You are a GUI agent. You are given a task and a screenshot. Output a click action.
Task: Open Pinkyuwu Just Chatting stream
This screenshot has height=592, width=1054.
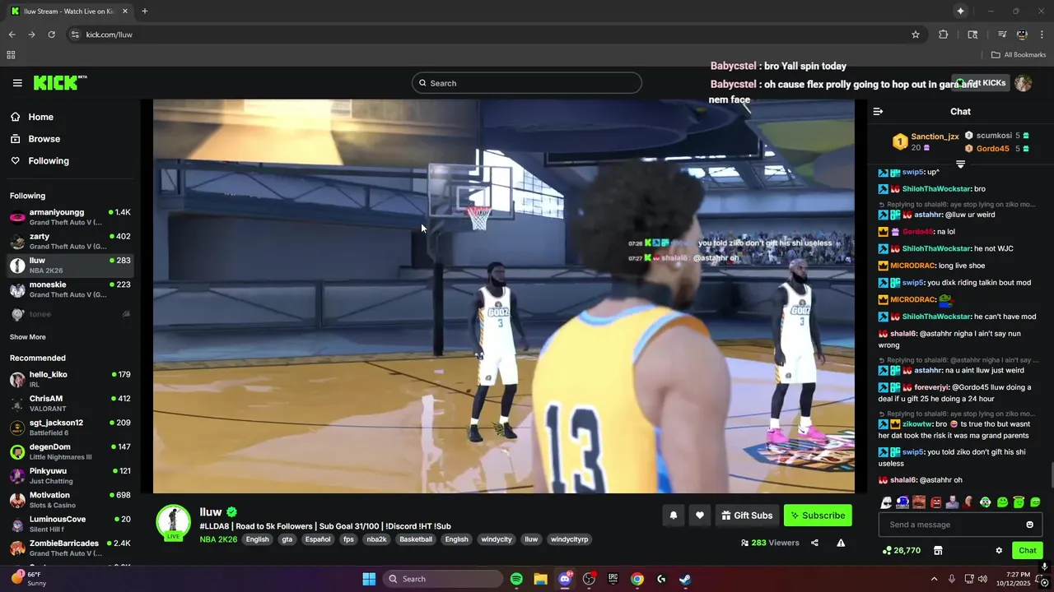pos(70,475)
